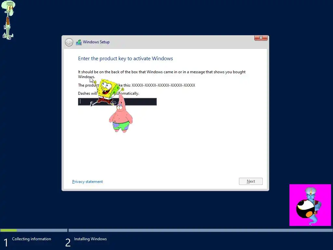This screenshot has height=250, width=333.
Task: Open the Privacy statement link
Action: pos(87,182)
